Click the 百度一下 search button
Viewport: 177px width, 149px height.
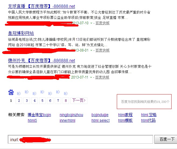tap(166, 139)
